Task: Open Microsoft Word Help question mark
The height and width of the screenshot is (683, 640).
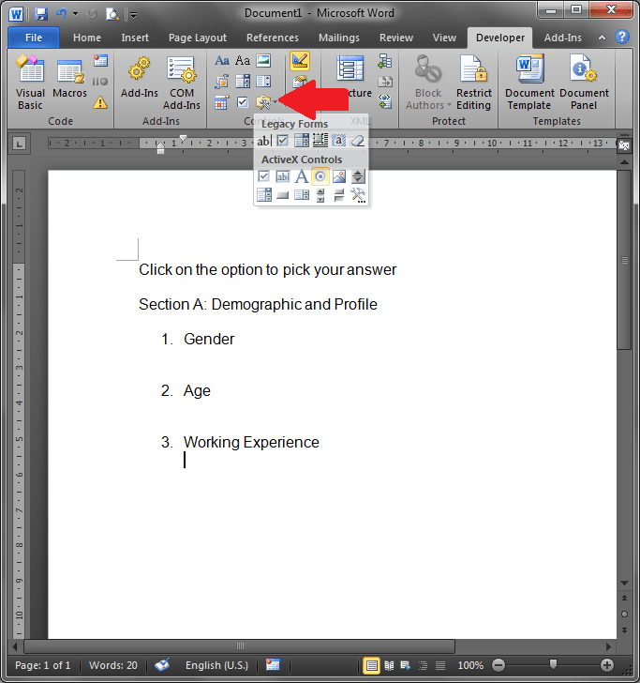Action: pos(622,37)
